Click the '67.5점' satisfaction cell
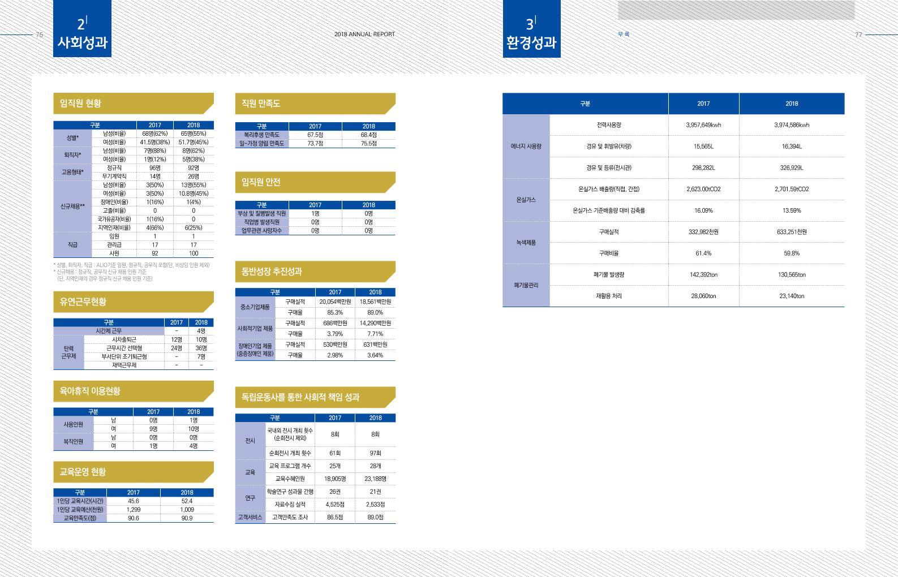 (x=315, y=135)
